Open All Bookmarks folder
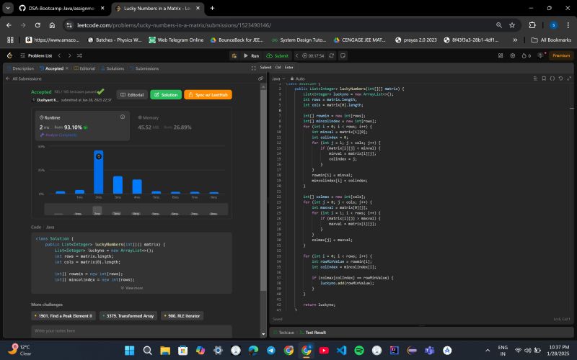577x360 pixels. point(551,40)
